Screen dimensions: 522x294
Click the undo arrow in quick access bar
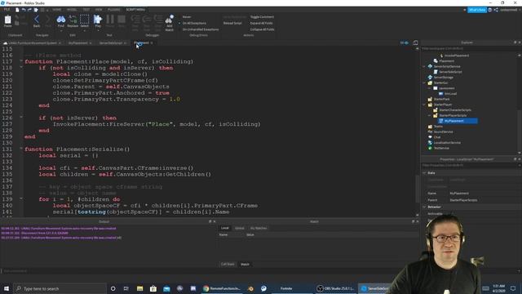24,10
